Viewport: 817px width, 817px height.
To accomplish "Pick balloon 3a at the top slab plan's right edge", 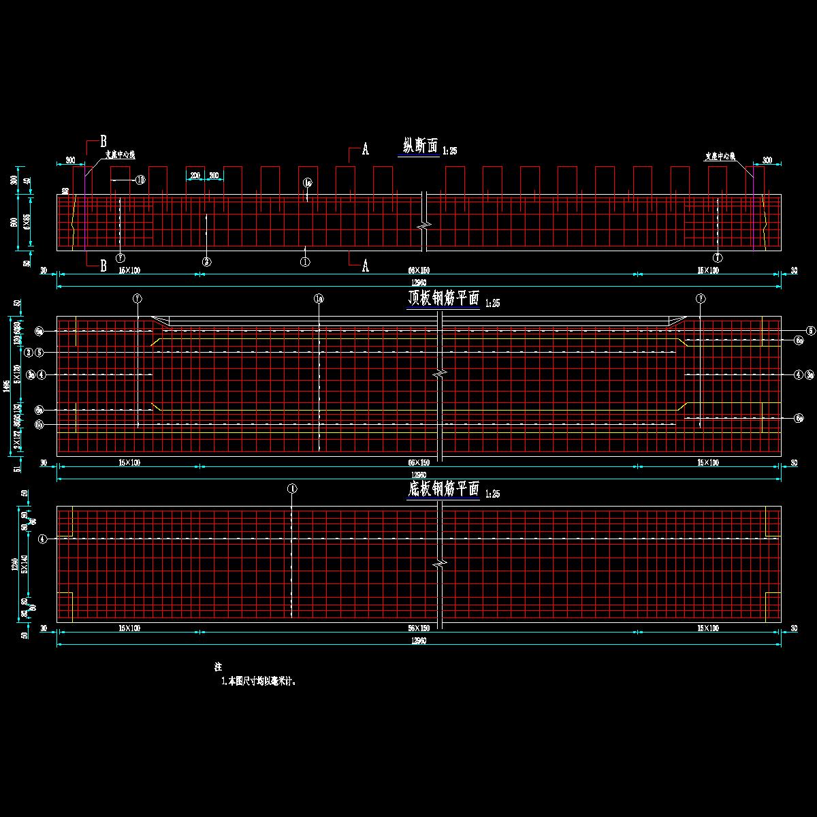I will [810, 374].
